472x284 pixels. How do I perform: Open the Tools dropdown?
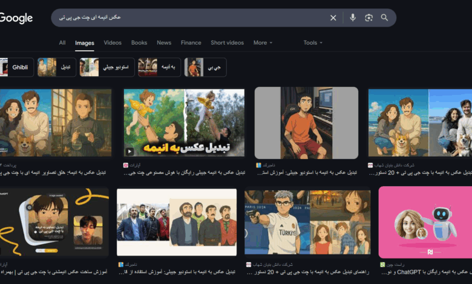pos(313,43)
